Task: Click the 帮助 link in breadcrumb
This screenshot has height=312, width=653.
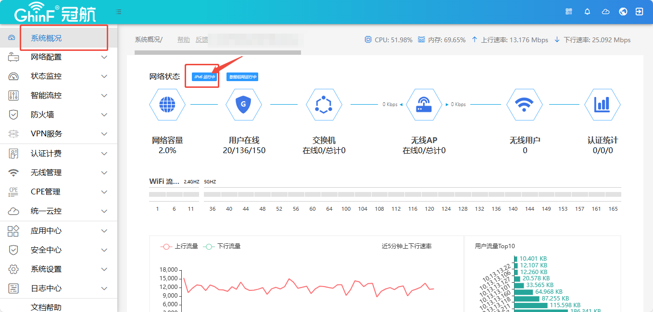Action: 184,40
